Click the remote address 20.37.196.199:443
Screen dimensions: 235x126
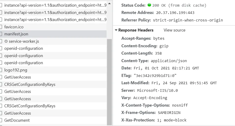(x=175, y=13)
